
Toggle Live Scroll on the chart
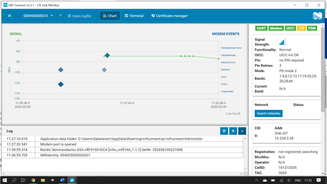tap(233, 113)
